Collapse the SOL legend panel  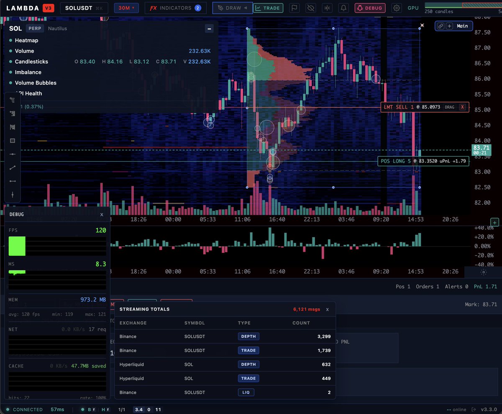[210, 28]
